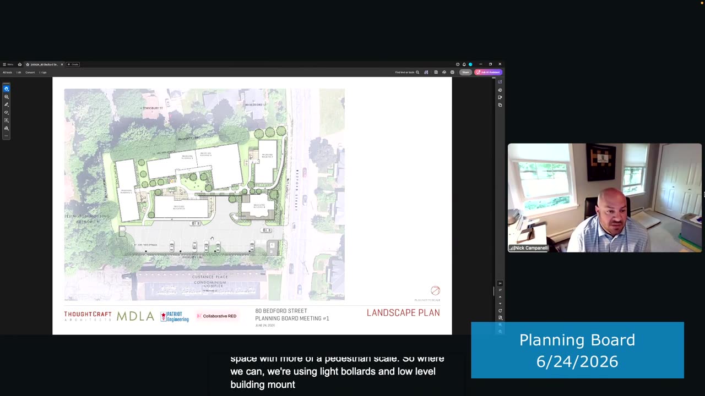Open the Edit tool tab

(19, 73)
